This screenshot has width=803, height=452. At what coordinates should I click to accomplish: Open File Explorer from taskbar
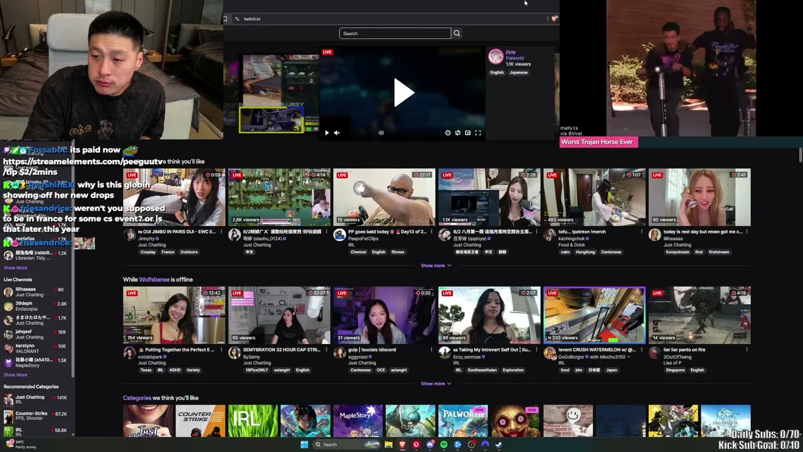point(388,444)
